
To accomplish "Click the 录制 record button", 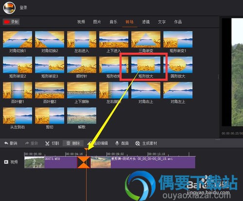I will [x=11, y=22].
